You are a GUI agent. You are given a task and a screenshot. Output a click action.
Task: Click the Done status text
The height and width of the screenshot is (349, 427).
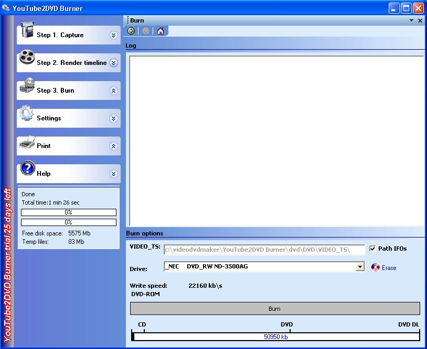[x=28, y=194]
